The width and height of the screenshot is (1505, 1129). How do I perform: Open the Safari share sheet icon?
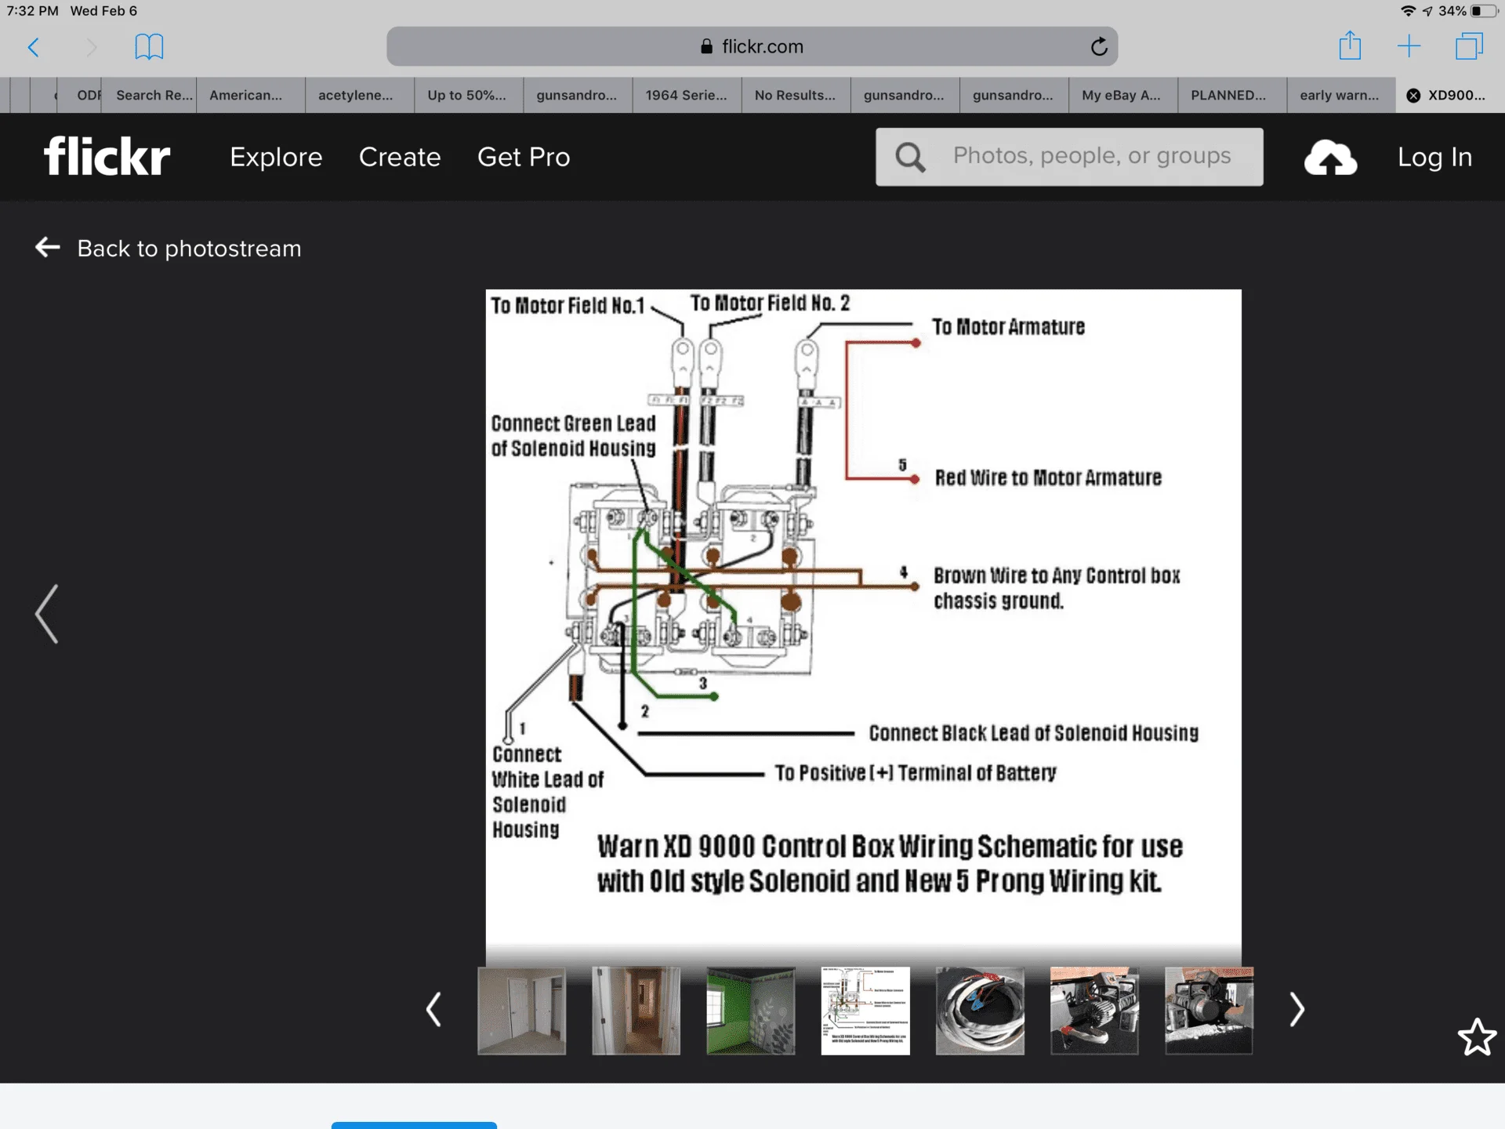point(1350,45)
